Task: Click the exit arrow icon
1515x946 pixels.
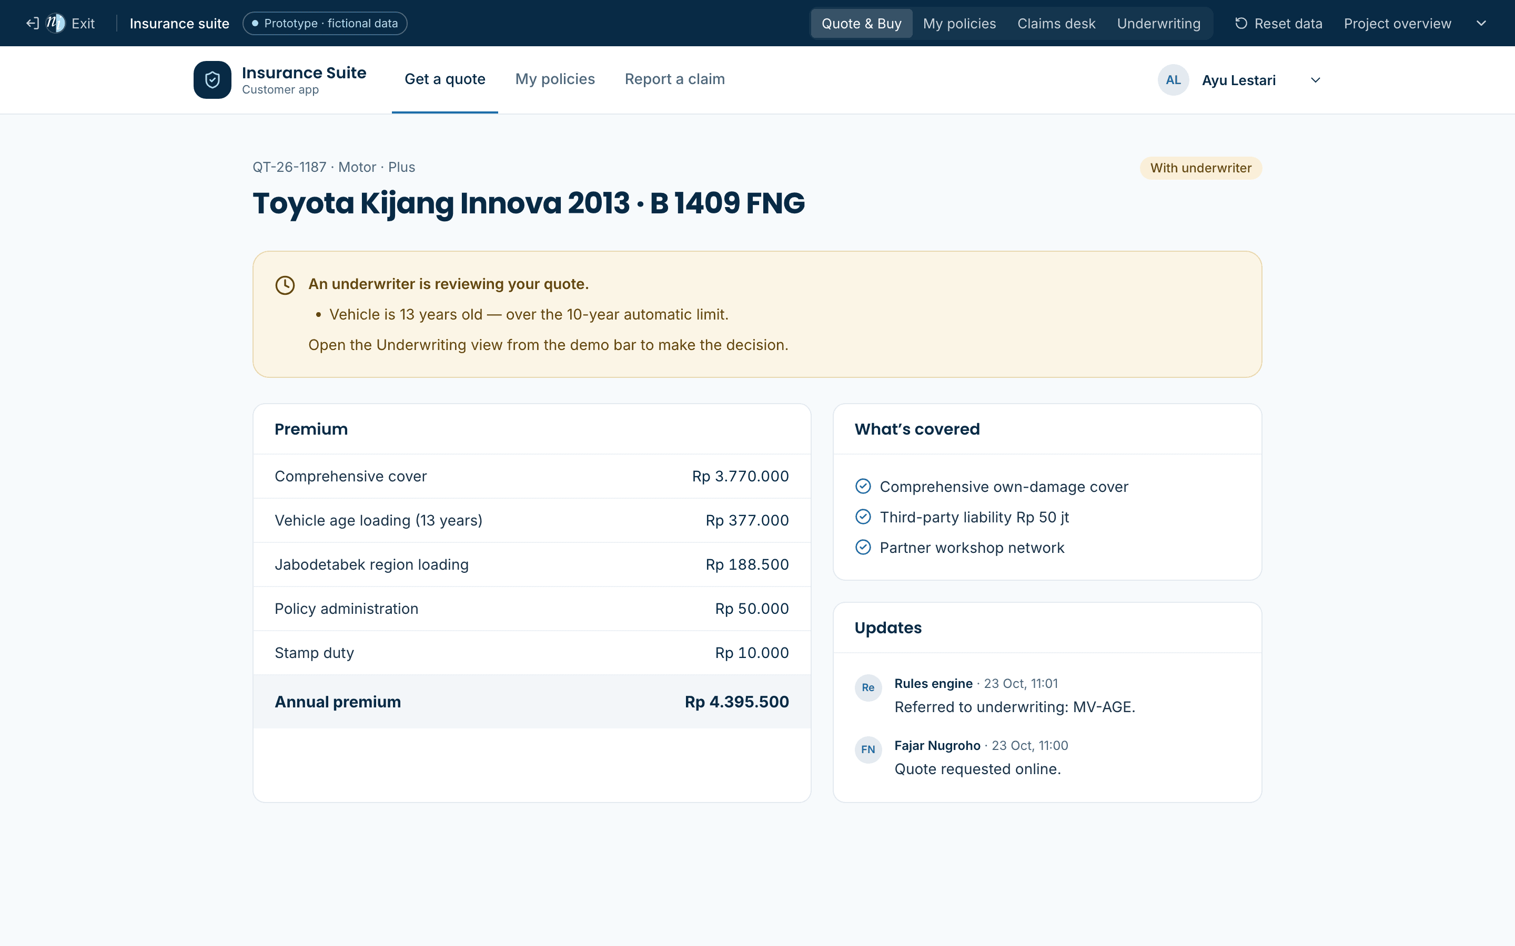Action: (x=33, y=23)
